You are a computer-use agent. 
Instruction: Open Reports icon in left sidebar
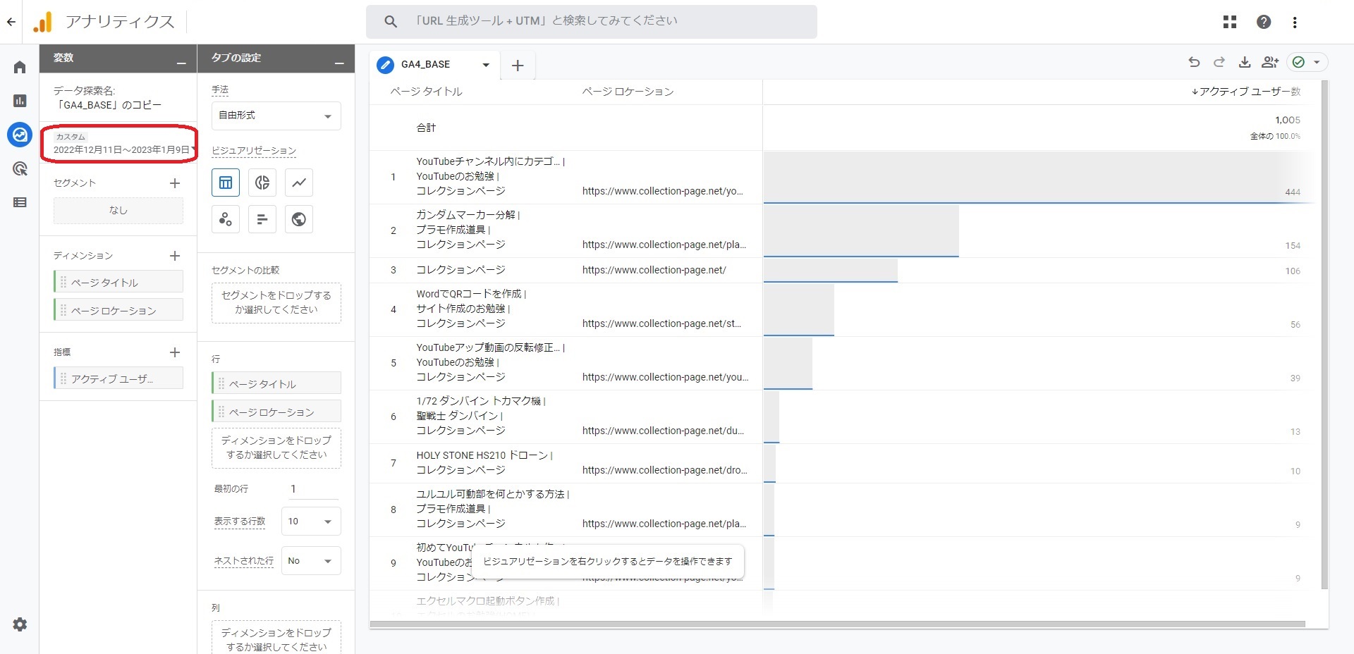[20, 101]
